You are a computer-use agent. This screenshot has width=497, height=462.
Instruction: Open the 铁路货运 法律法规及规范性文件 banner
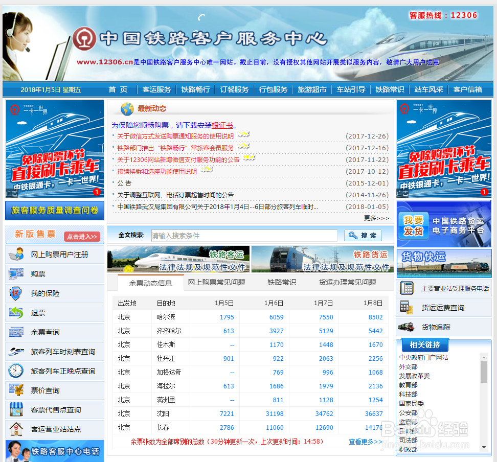click(x=322, y=259)
